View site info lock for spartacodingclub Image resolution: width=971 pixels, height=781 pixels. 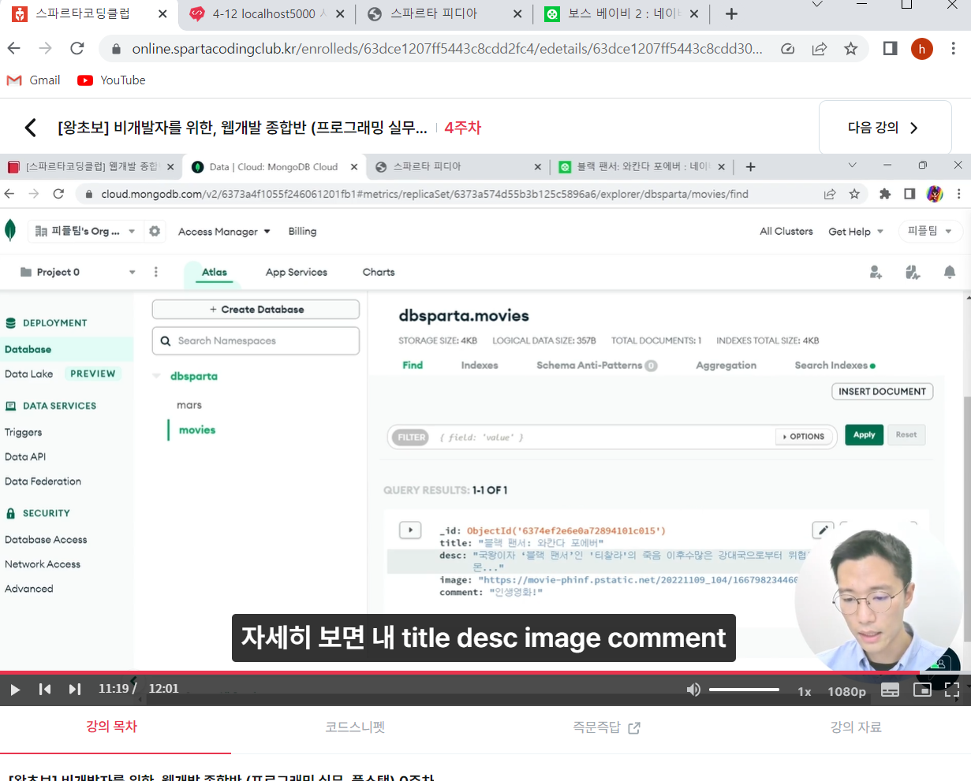tap(117, 49)
